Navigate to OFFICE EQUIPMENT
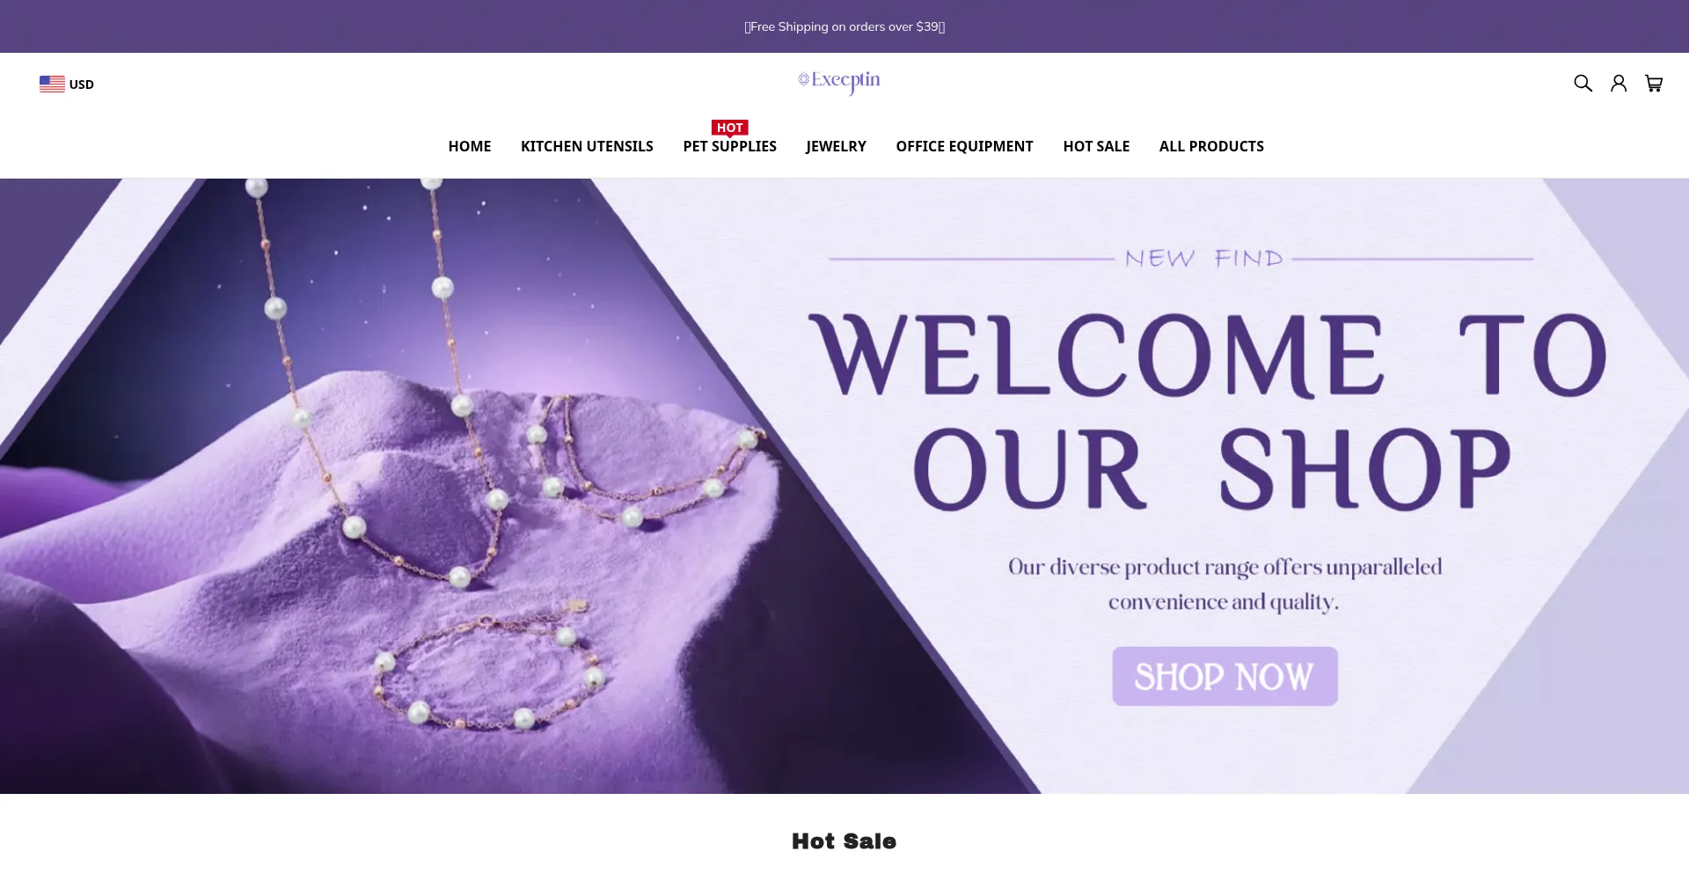The width and height of the screenshot is (1689, 874). pos(964,146)
